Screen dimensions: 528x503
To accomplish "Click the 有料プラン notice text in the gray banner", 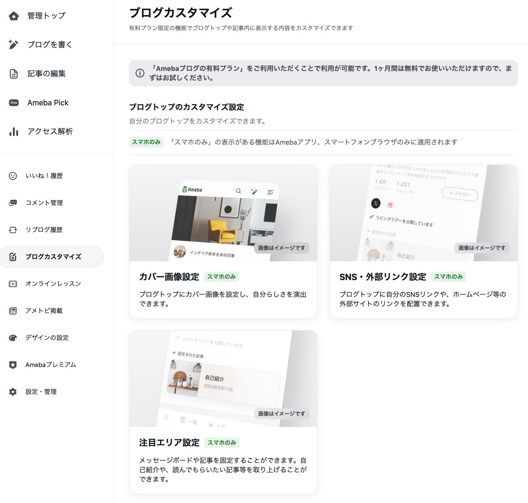I will pos(330,73).
